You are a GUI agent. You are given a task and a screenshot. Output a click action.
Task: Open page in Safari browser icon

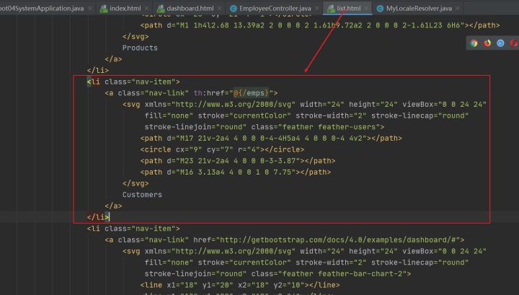coord(500,43)
